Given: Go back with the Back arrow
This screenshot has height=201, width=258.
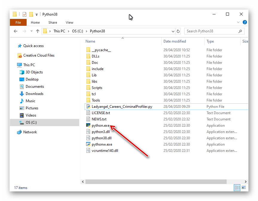Looking at the screenshot, I should 16,31.
